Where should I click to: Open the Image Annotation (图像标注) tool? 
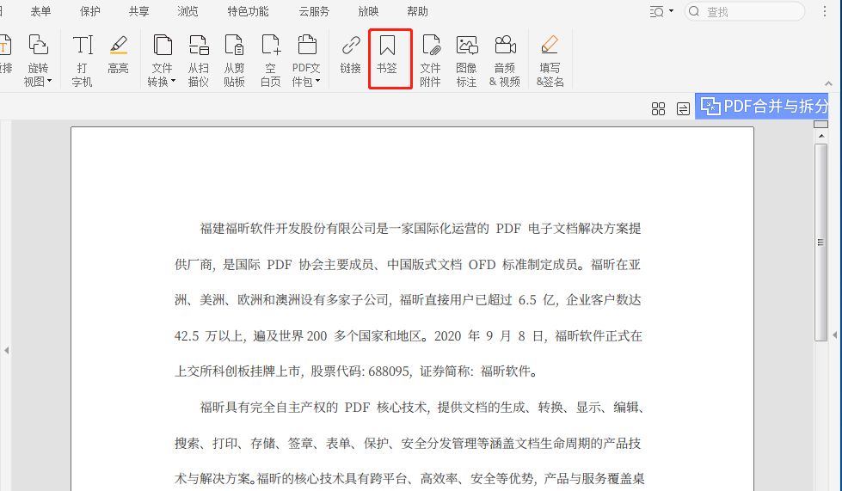(466, 59)
